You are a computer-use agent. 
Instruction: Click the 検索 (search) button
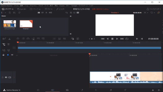tap(50, 13)
